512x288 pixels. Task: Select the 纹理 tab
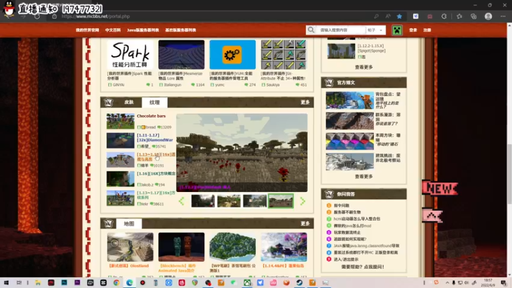point(154,102)
